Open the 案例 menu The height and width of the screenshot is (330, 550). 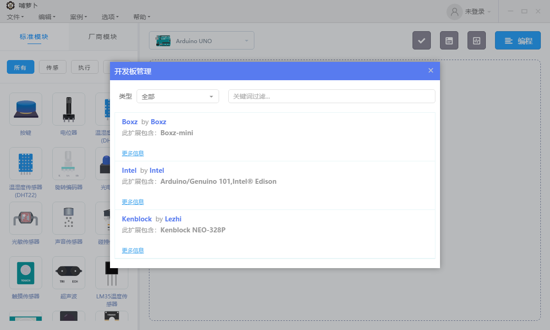tap(78, 17)
